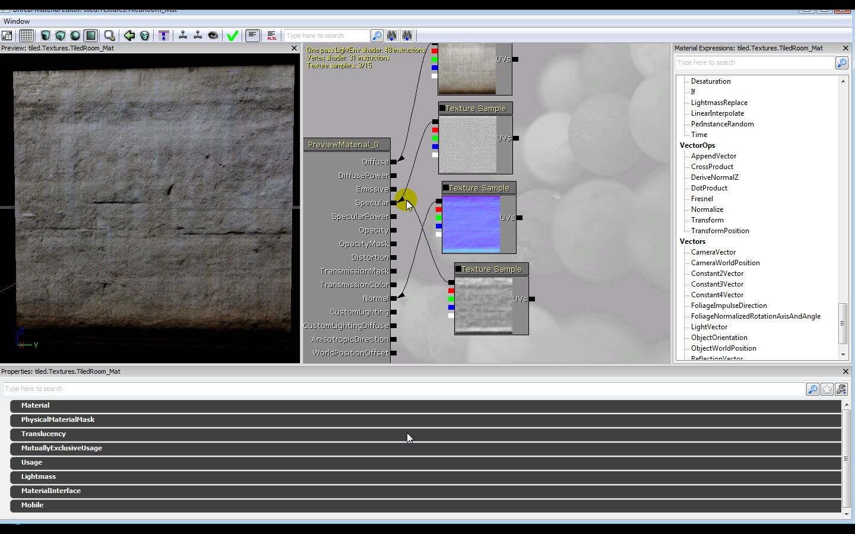
Task: Select the LinearInterpolate expression
Action: (x=717, y=113)
